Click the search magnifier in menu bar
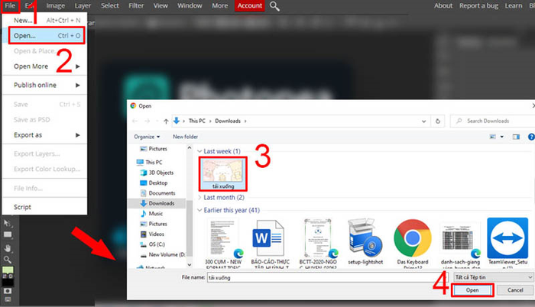The height and width of the screenshot is (307, 535). coord(274,6)
